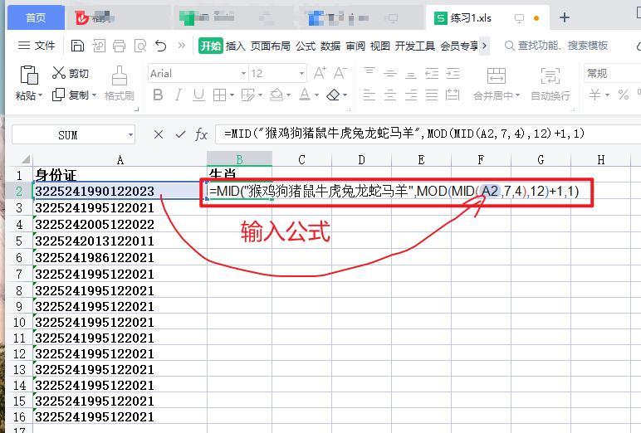Switch to the 开始 ribbon tab
641x433 pixels.
(x=211, y=46)
